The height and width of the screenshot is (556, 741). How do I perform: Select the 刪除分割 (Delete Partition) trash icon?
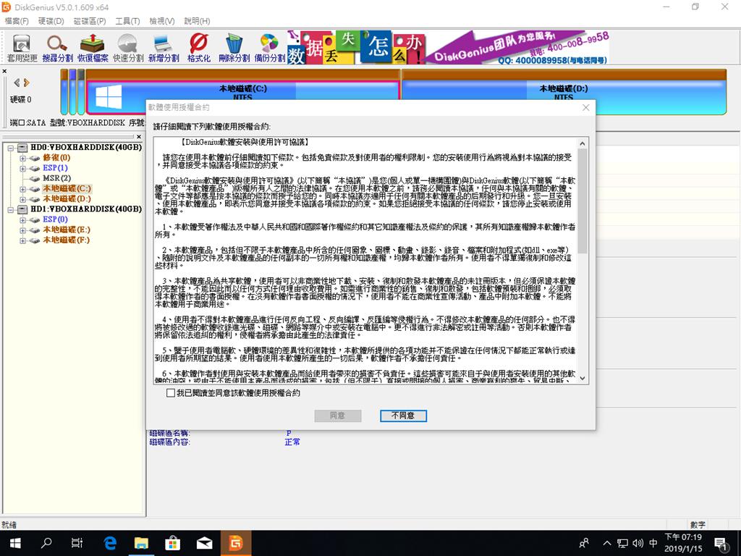click(x=234, y=49)
